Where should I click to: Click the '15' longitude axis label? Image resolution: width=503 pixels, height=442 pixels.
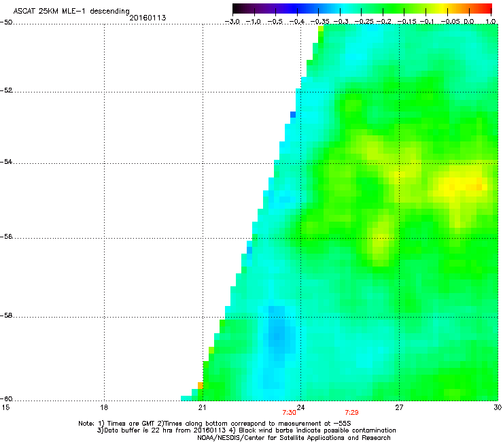tap(5, 407)
